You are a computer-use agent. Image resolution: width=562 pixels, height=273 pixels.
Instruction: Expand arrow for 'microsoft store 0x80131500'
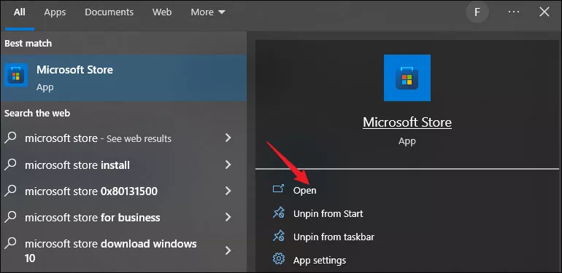[228, 191]
